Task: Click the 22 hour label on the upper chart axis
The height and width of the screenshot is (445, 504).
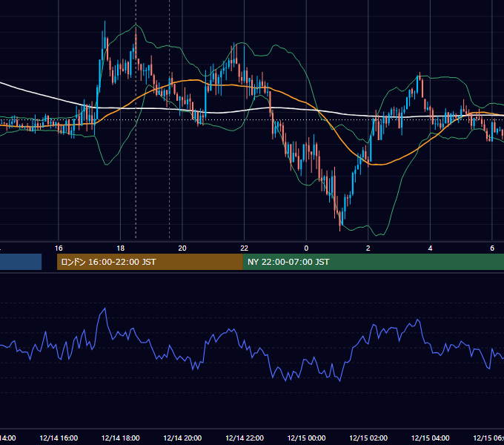Action: coord(245,248)
